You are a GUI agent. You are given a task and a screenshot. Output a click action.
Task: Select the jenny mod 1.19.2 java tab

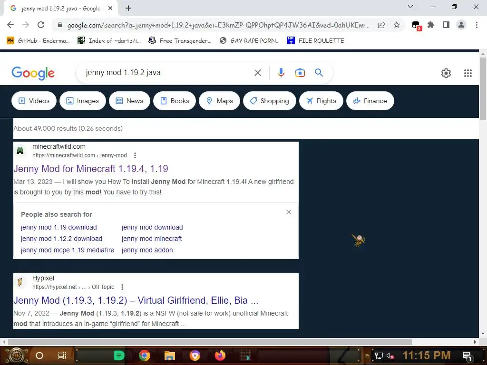click(x=60, y=9)
